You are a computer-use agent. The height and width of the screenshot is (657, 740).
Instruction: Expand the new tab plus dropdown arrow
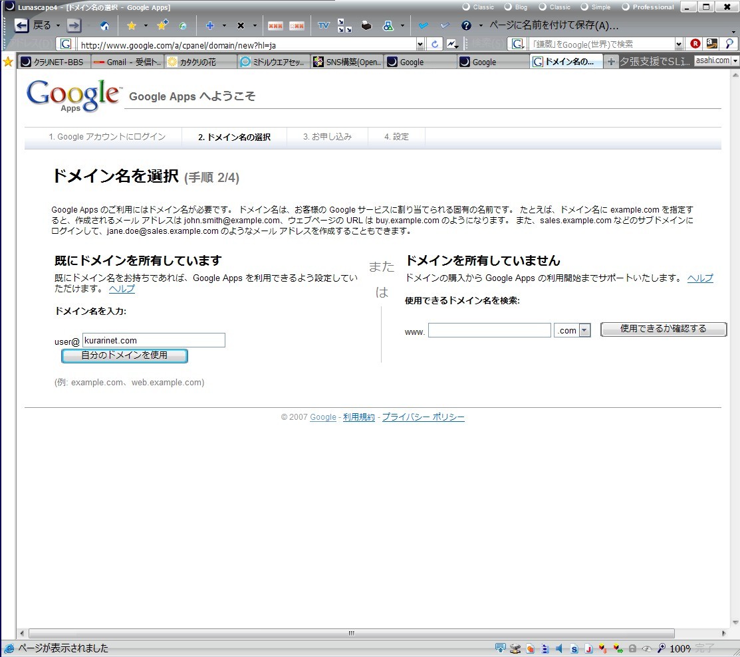tap(224, 26)
